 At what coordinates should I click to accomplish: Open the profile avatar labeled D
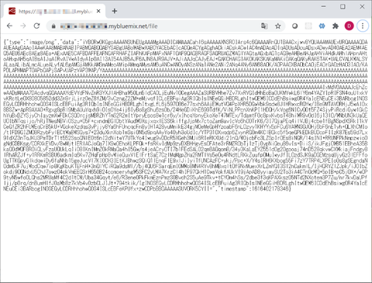[349, 26]
